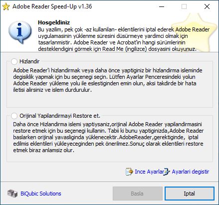This screenshot has width=219, height=205.
Task: Click the Iptal button
Action: coord(190,194)
